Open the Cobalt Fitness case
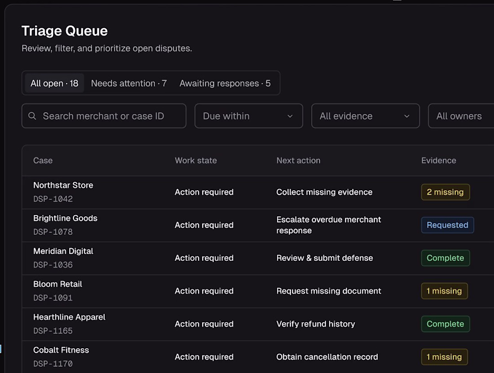 (x=61, y=350)
